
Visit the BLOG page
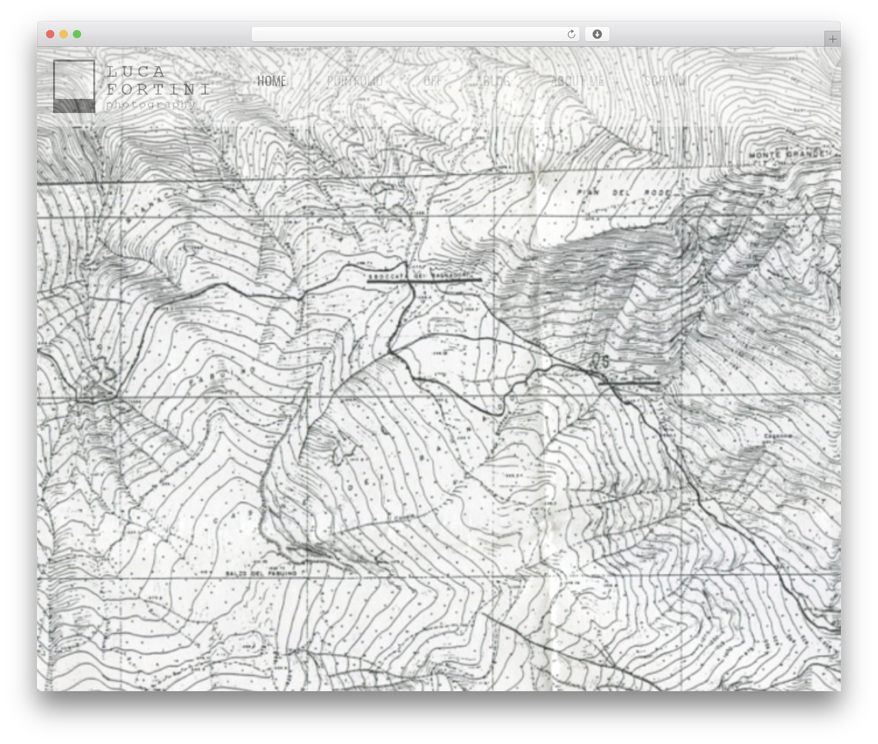point(496,81)
